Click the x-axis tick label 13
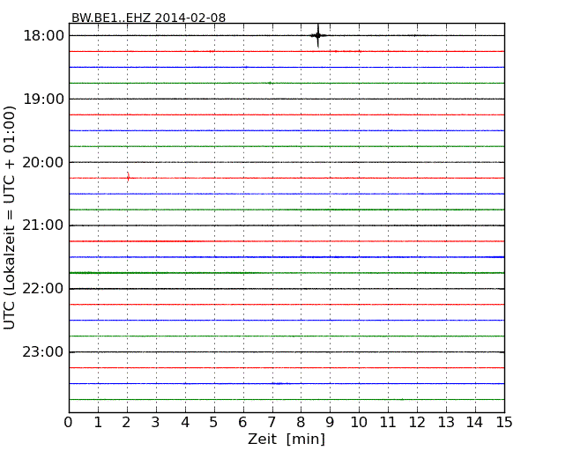 tap(446, 422)
